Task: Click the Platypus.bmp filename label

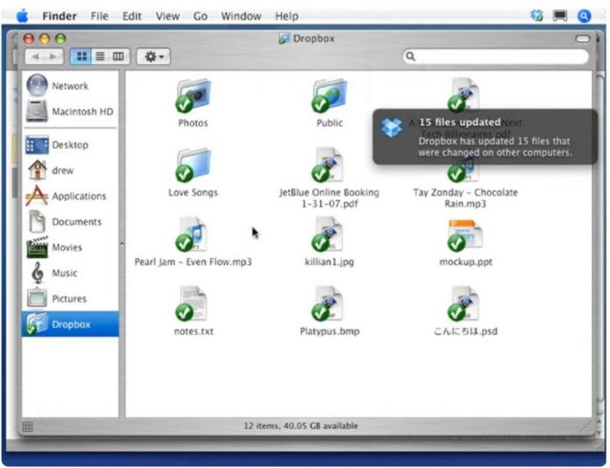Action: tap(330, 332)
